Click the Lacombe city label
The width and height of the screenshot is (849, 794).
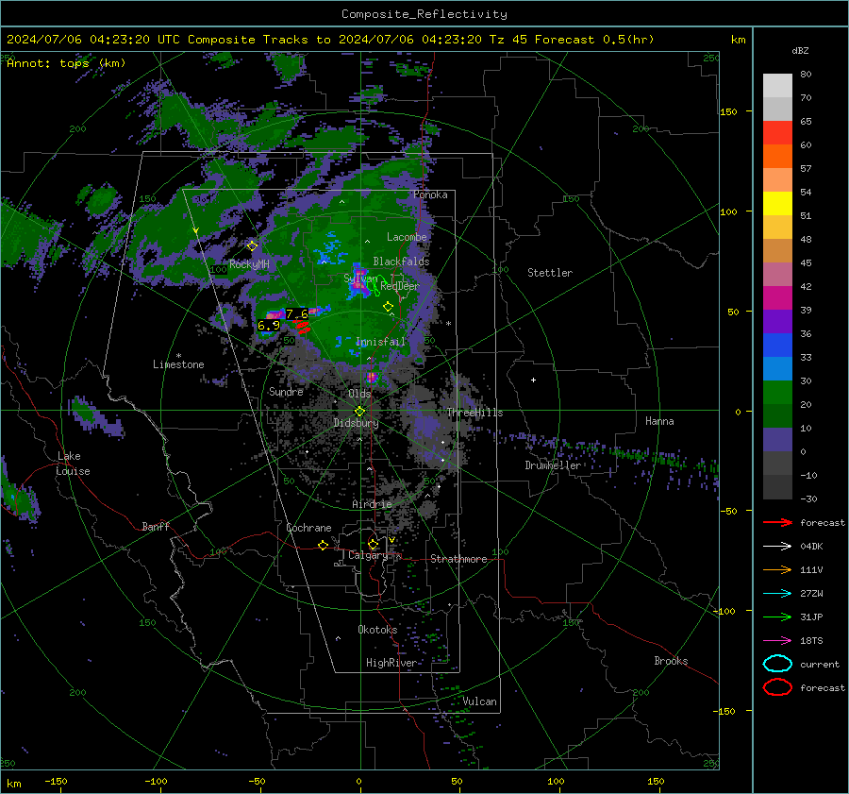[x=407, y=237]
